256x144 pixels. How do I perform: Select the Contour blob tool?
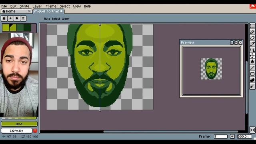(252, 80)
